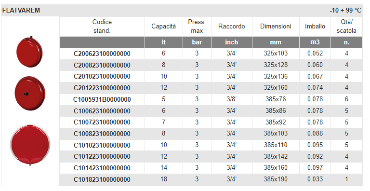Click the Dimensioni column header
The width and height of the screenshot is (370, 191).
tap(276, 26)
